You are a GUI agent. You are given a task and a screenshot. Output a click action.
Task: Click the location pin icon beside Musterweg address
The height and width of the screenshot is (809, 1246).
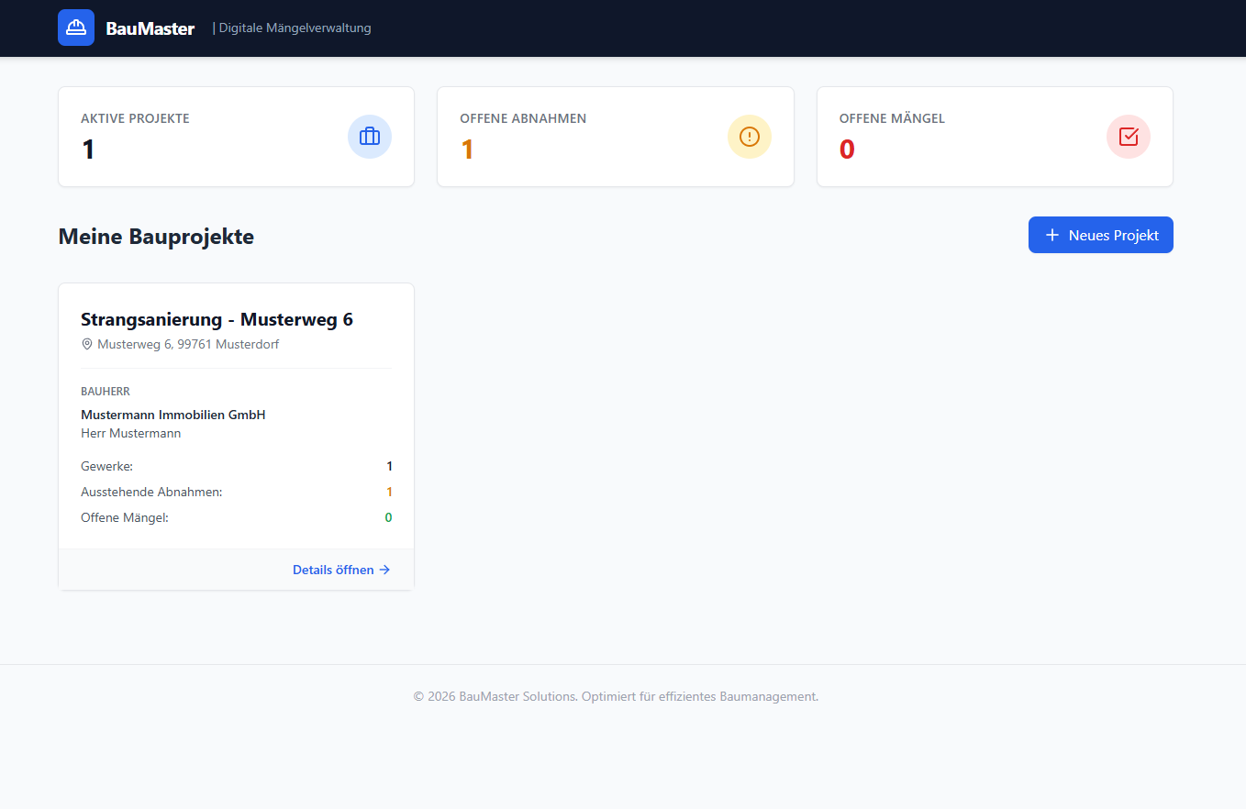87,344
